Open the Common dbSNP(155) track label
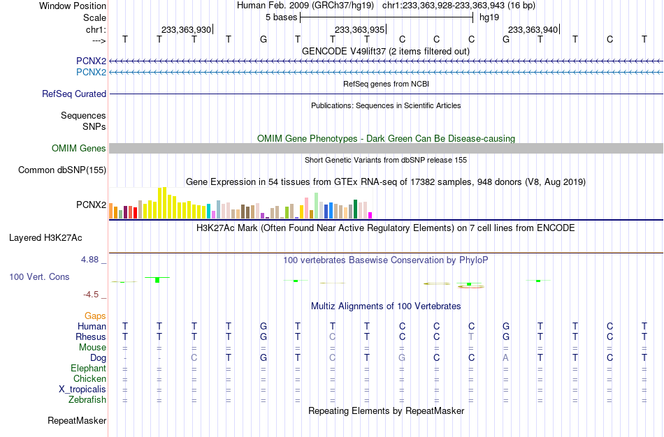 [62, 170]
